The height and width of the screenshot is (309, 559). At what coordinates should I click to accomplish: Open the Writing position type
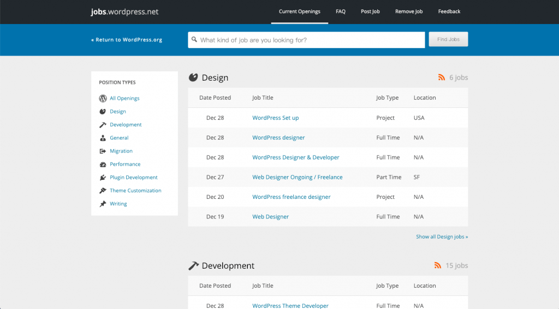click(118, 204)
